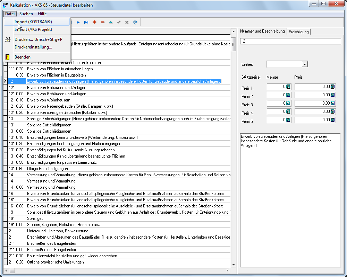This screenshot has width=347, height=277.
Task: Click the edit record triangle icon
Action: (111, 22)
